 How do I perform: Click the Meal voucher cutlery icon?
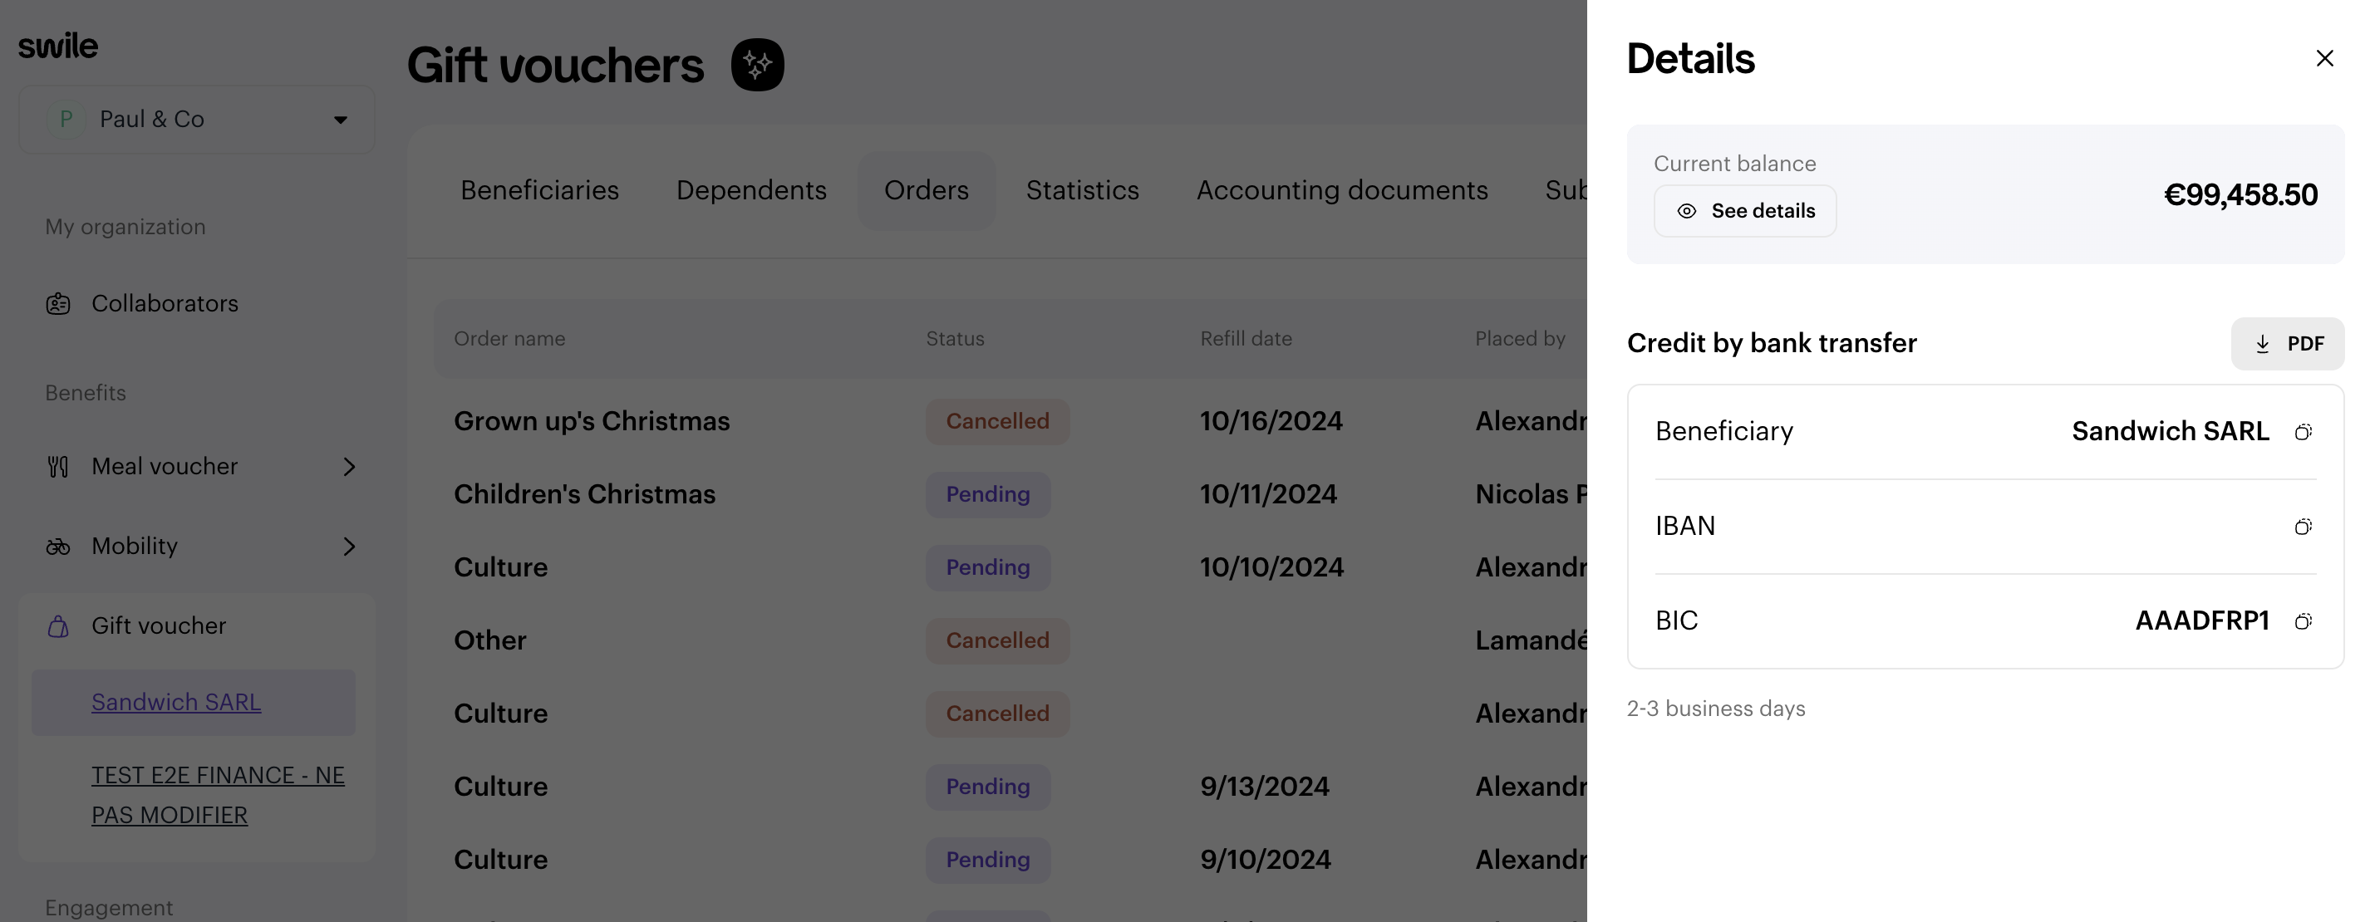[58, 467]
